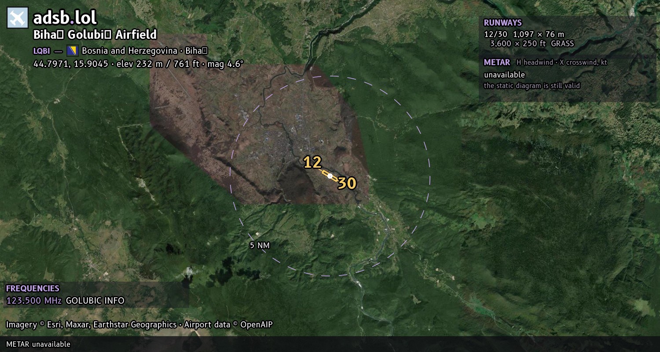Click the headwind crosswind legend text
Screen dimensions: 660x352
pos(562,62)
